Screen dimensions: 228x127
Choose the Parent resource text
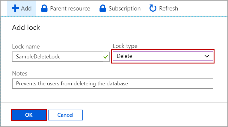(70, 8)
